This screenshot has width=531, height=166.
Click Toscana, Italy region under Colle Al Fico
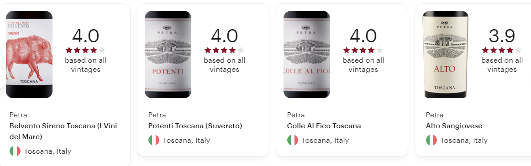click(x=325, y=141)
